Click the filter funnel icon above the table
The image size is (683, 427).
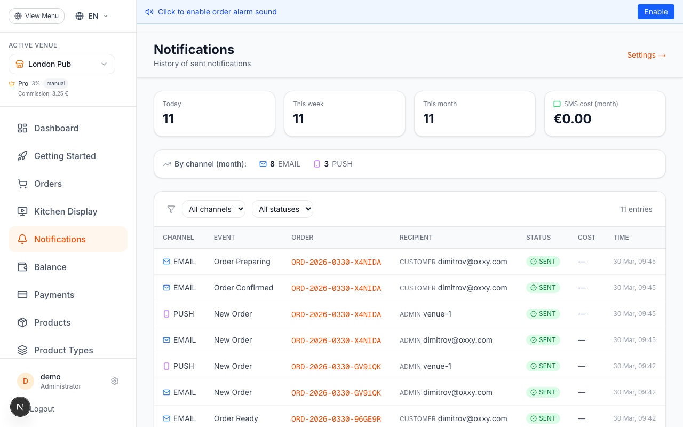tap(171, 209)
